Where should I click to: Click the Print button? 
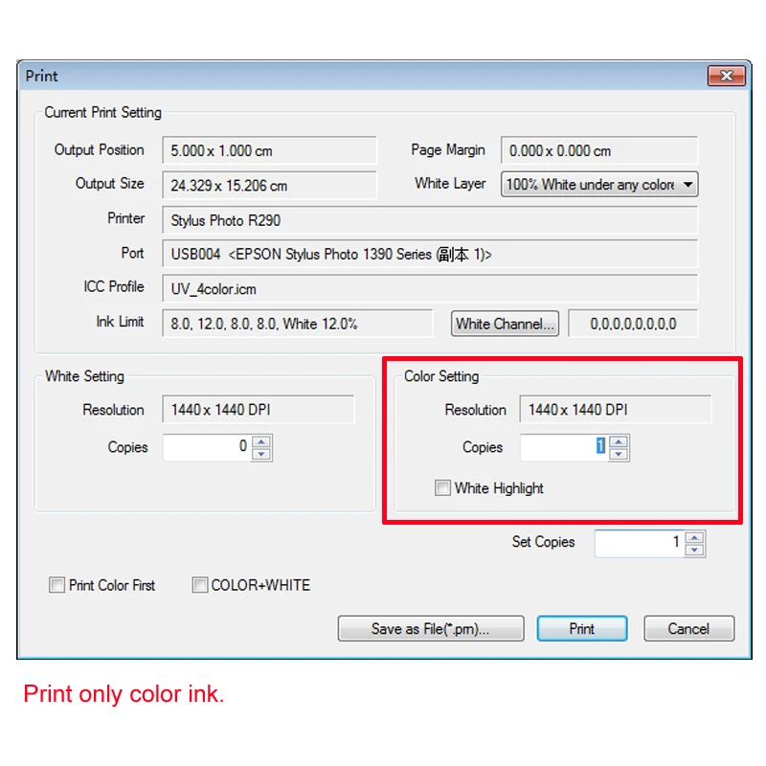tap(582, 628)
